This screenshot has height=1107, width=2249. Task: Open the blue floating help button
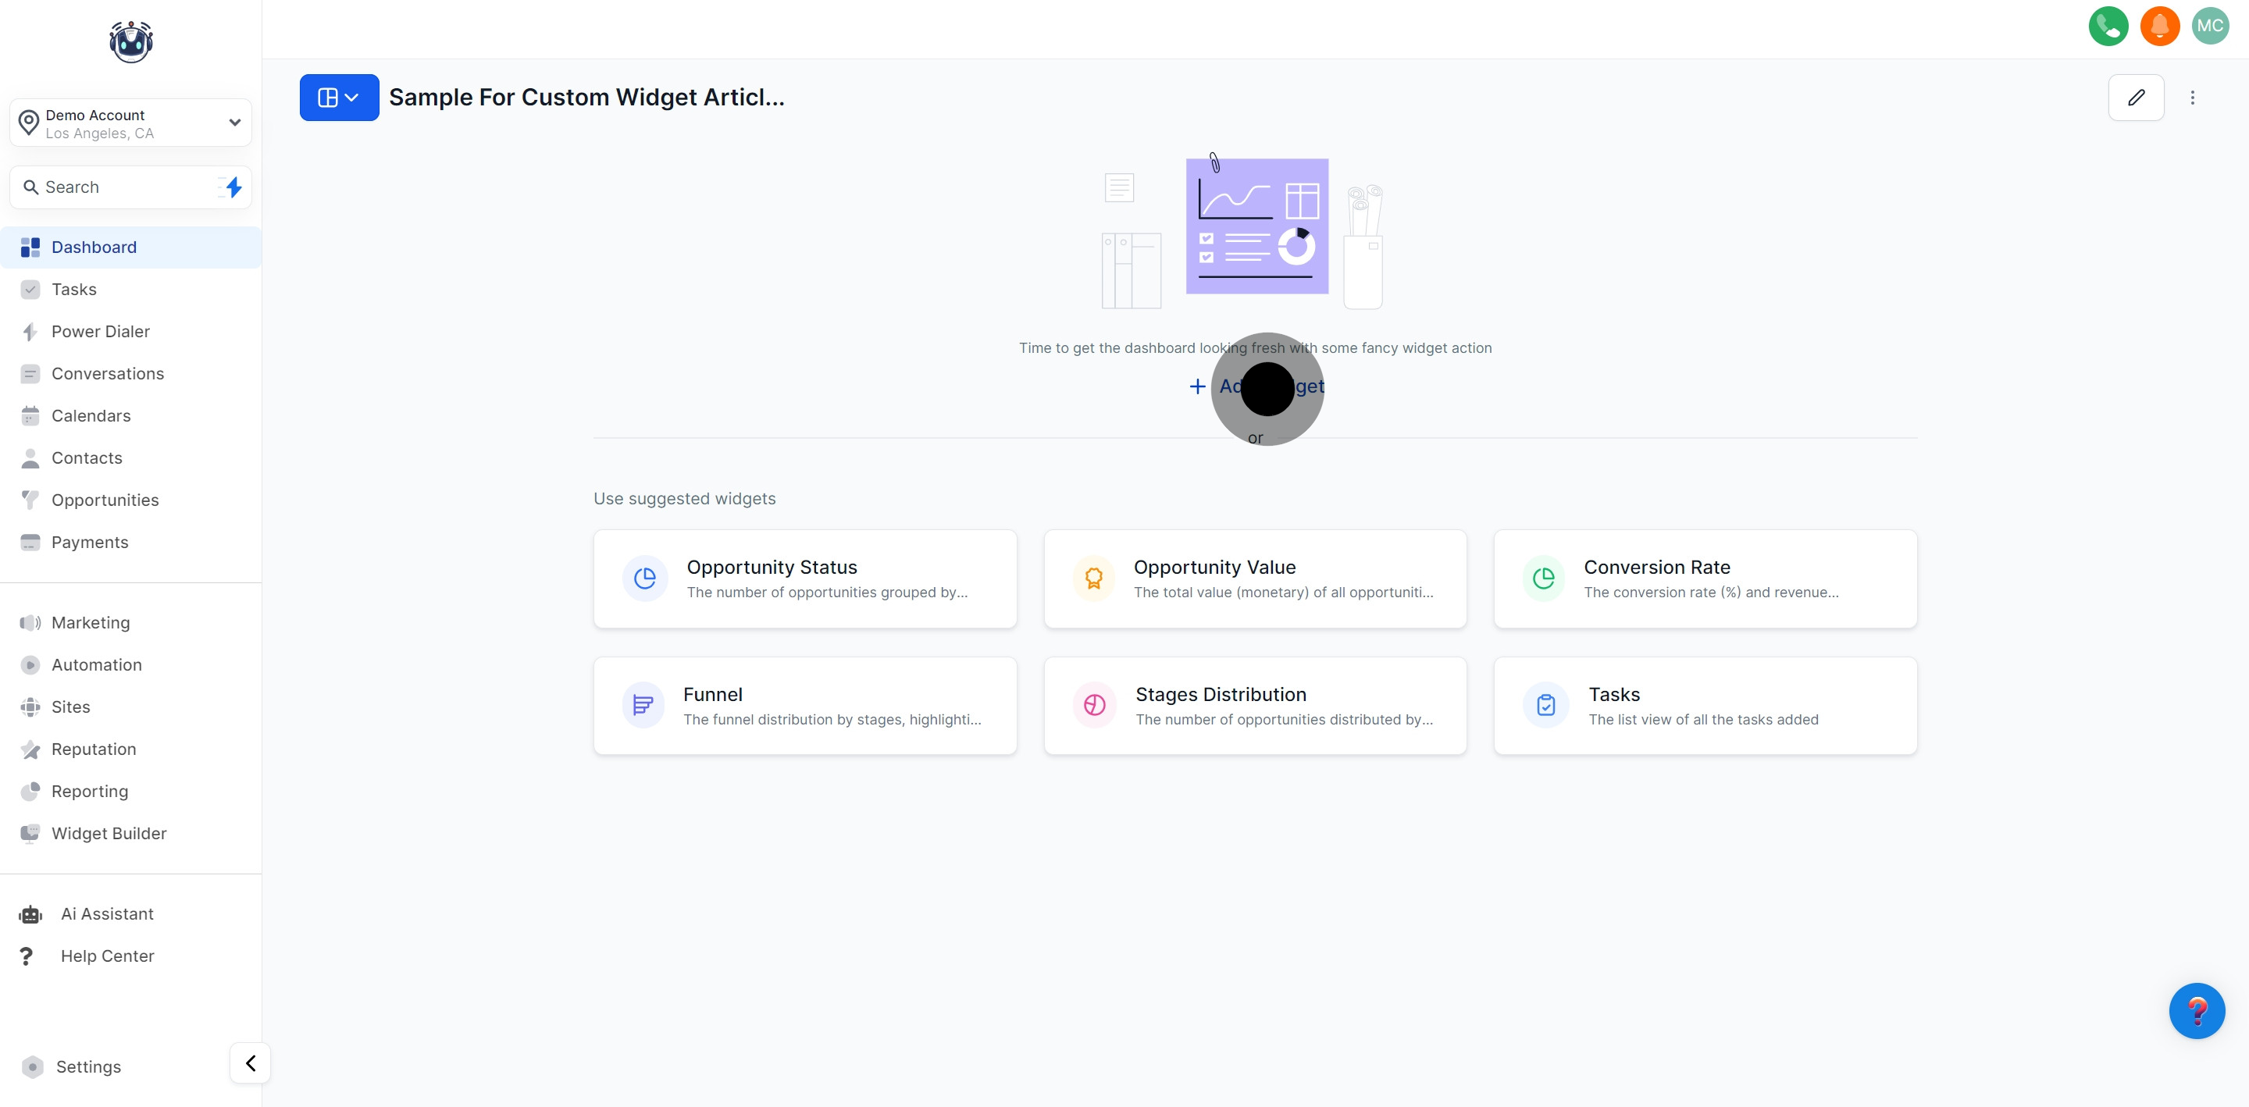pyautogui.click(x=2197, y=1011)
